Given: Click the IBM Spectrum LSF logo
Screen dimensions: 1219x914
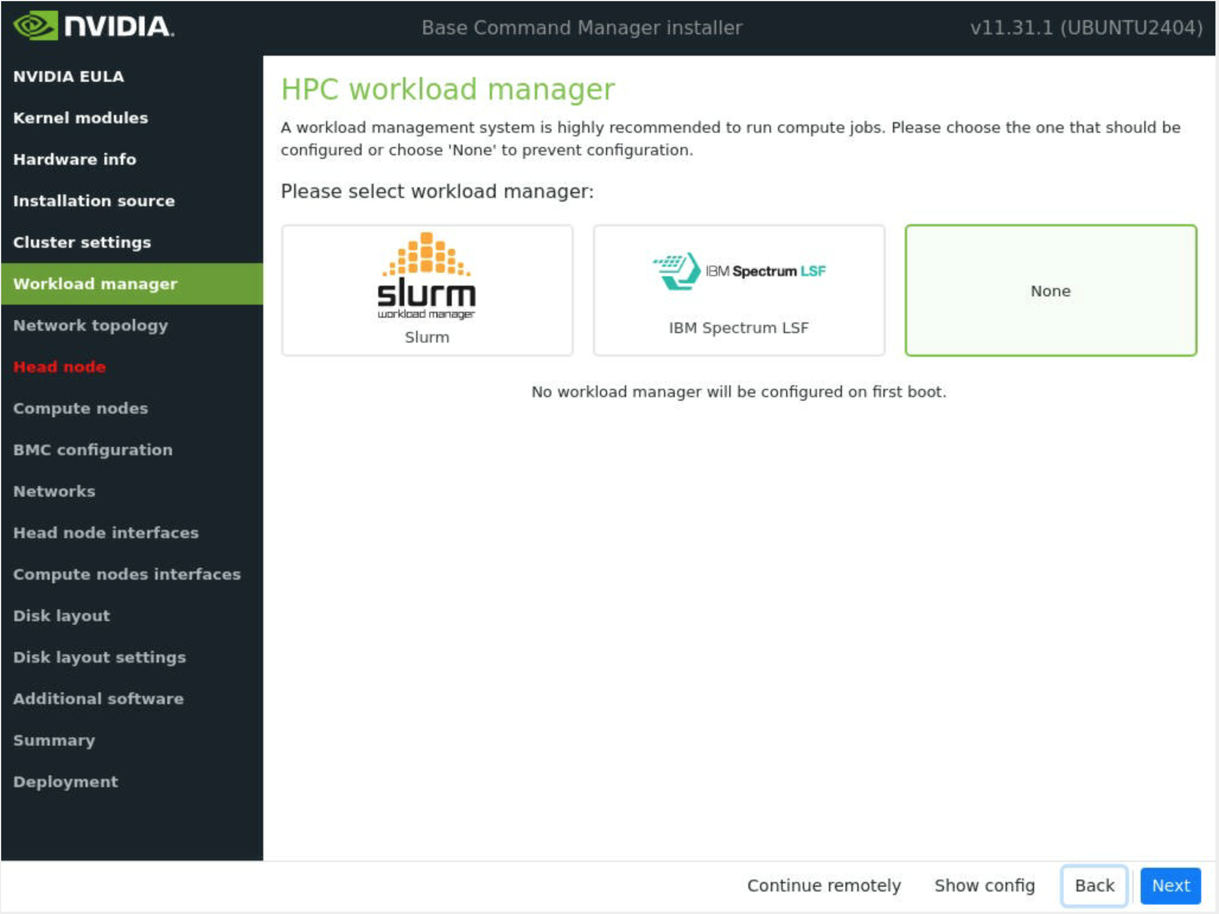Looking at the screenshot, I should 739,271.
